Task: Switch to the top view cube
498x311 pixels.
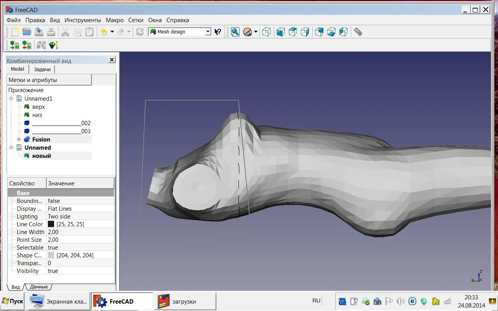Action: [293, 32]
